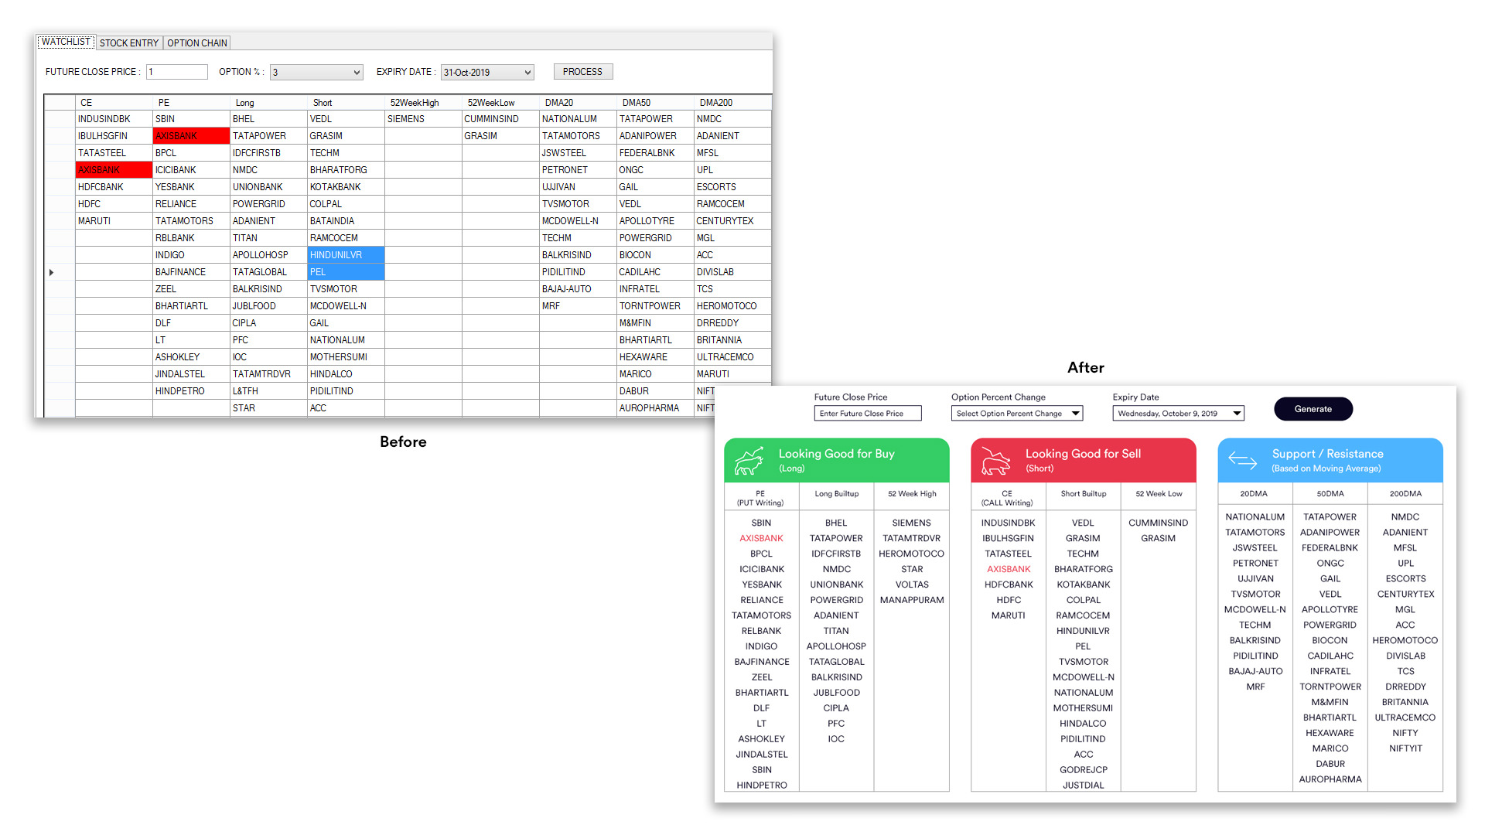1485x835 pixels.
Task: Switch to the STOCK ENTRY tab
Action: [x=129, y=43]
